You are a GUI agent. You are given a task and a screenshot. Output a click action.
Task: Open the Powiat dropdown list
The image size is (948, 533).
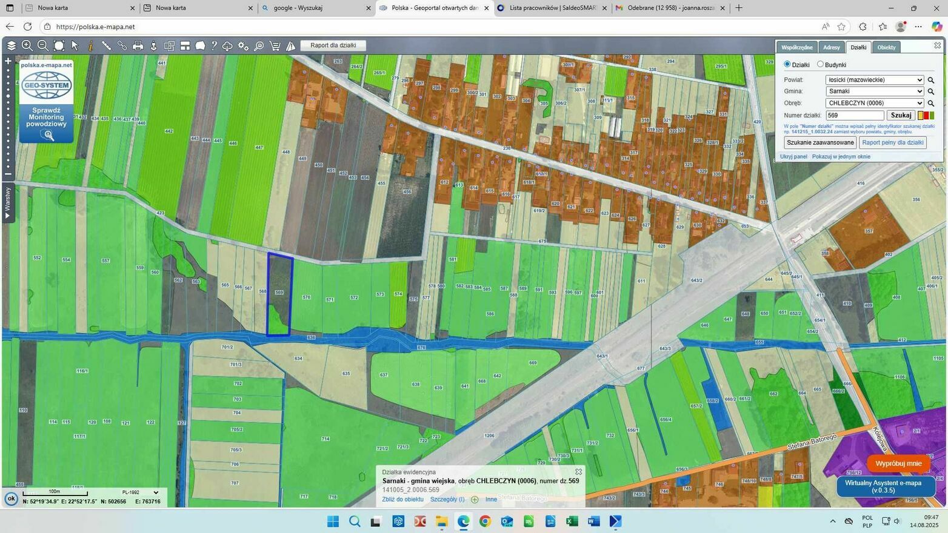point(874,80)
